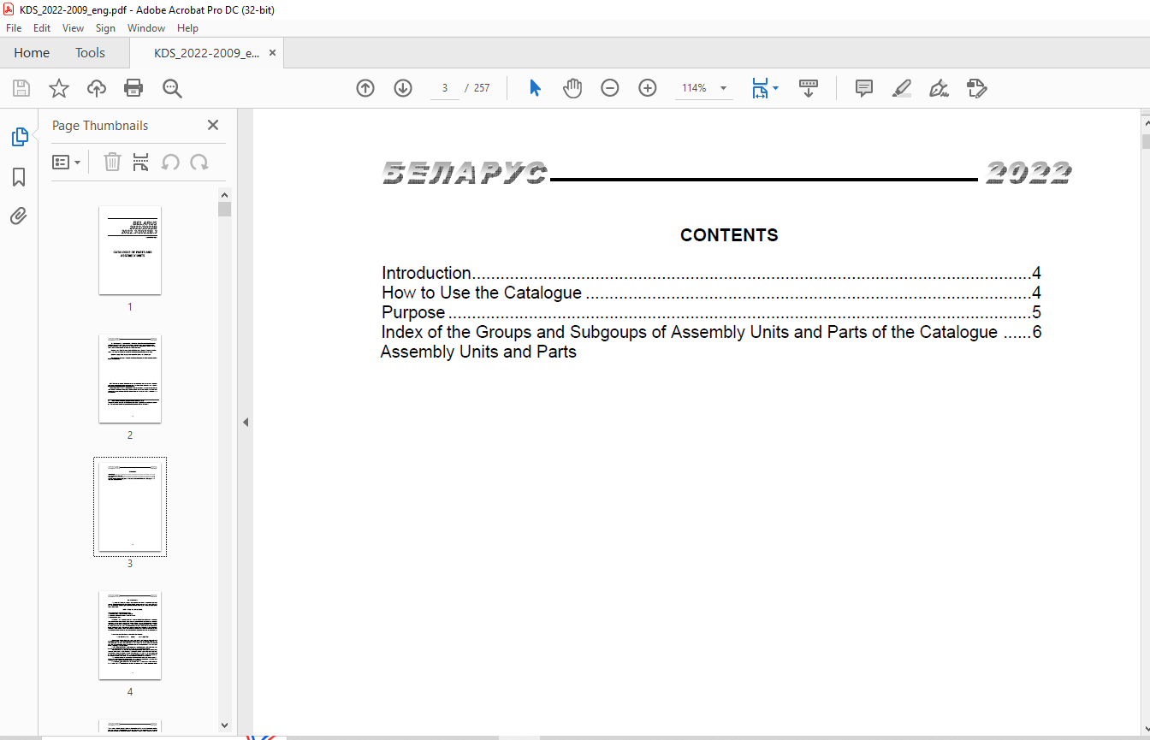
Task: Go to next page arrow icon
Action: [403, 88]
